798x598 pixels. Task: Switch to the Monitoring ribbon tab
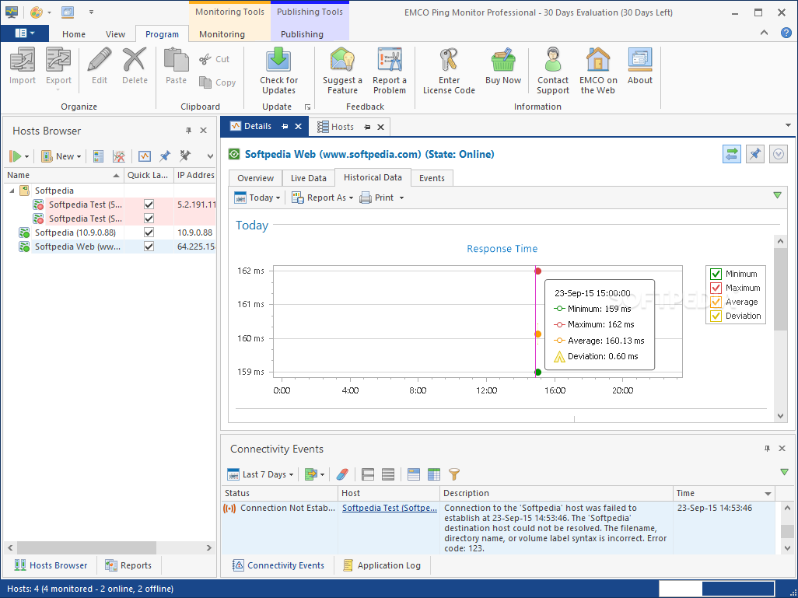click(222, 34)
